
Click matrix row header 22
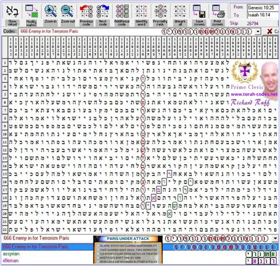[x=5, y=230]
